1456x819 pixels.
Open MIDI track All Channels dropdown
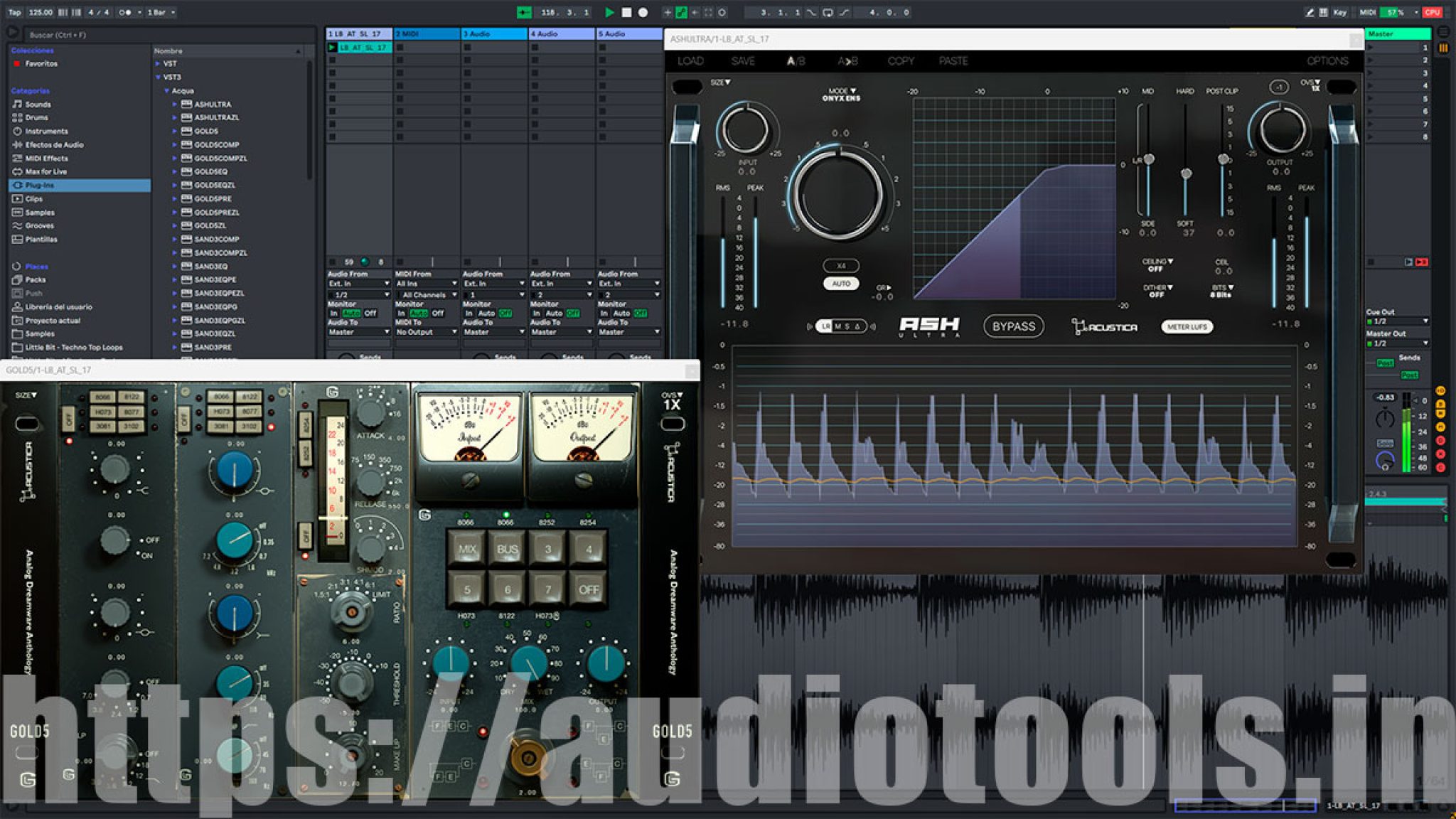tap(426, 294)
